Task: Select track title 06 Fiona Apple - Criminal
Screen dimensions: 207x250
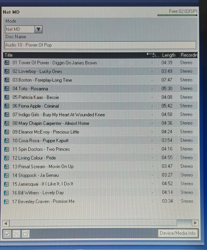Action: click(36, 106)
